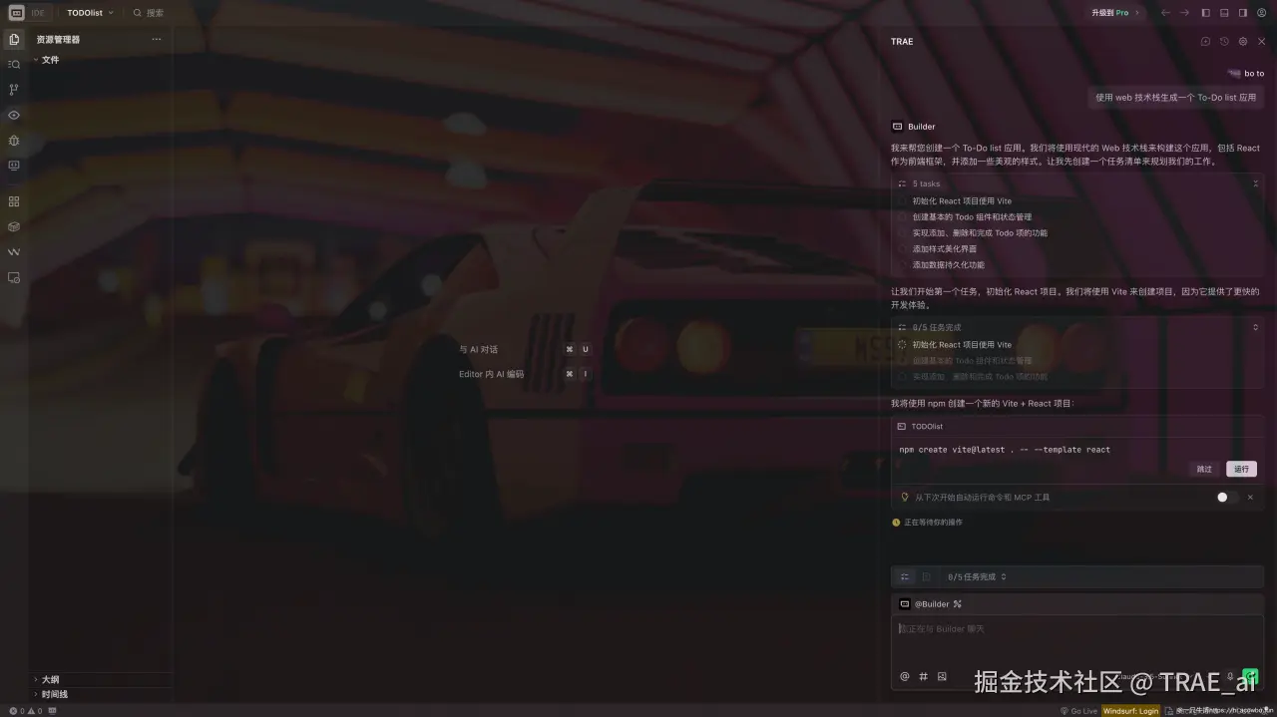Open the monitor-with-badge icon at activity bar bottom
The width and height of the screenshot is (1277, 717).
coord(14,277)
